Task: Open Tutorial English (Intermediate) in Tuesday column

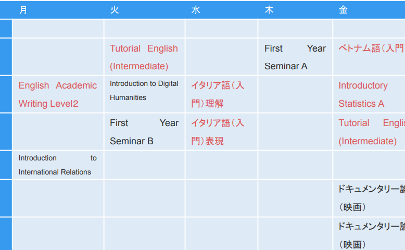Action: point(144,57)
